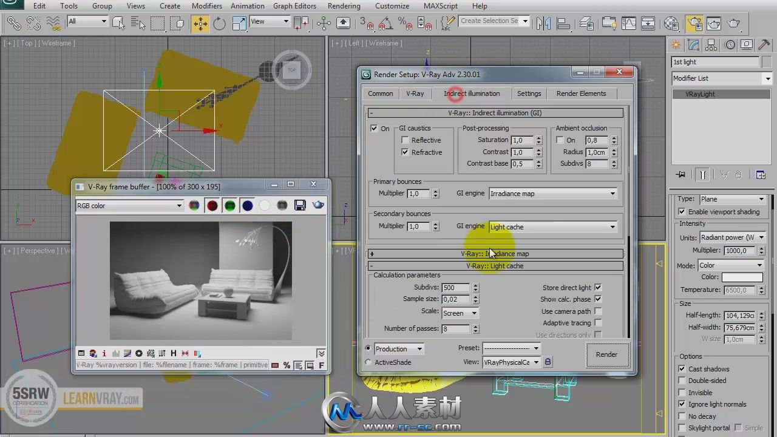Enable Double-sided light option
Screen dimensions: 777x437
pos(682,381)
